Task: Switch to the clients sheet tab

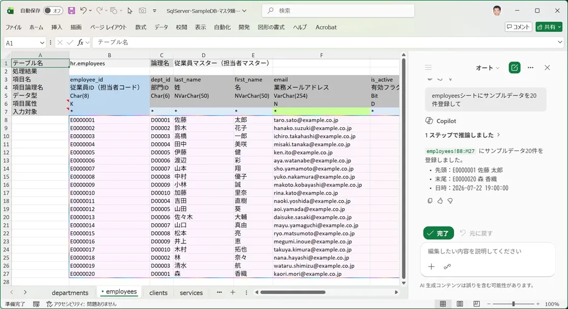Action: [159, 293]
